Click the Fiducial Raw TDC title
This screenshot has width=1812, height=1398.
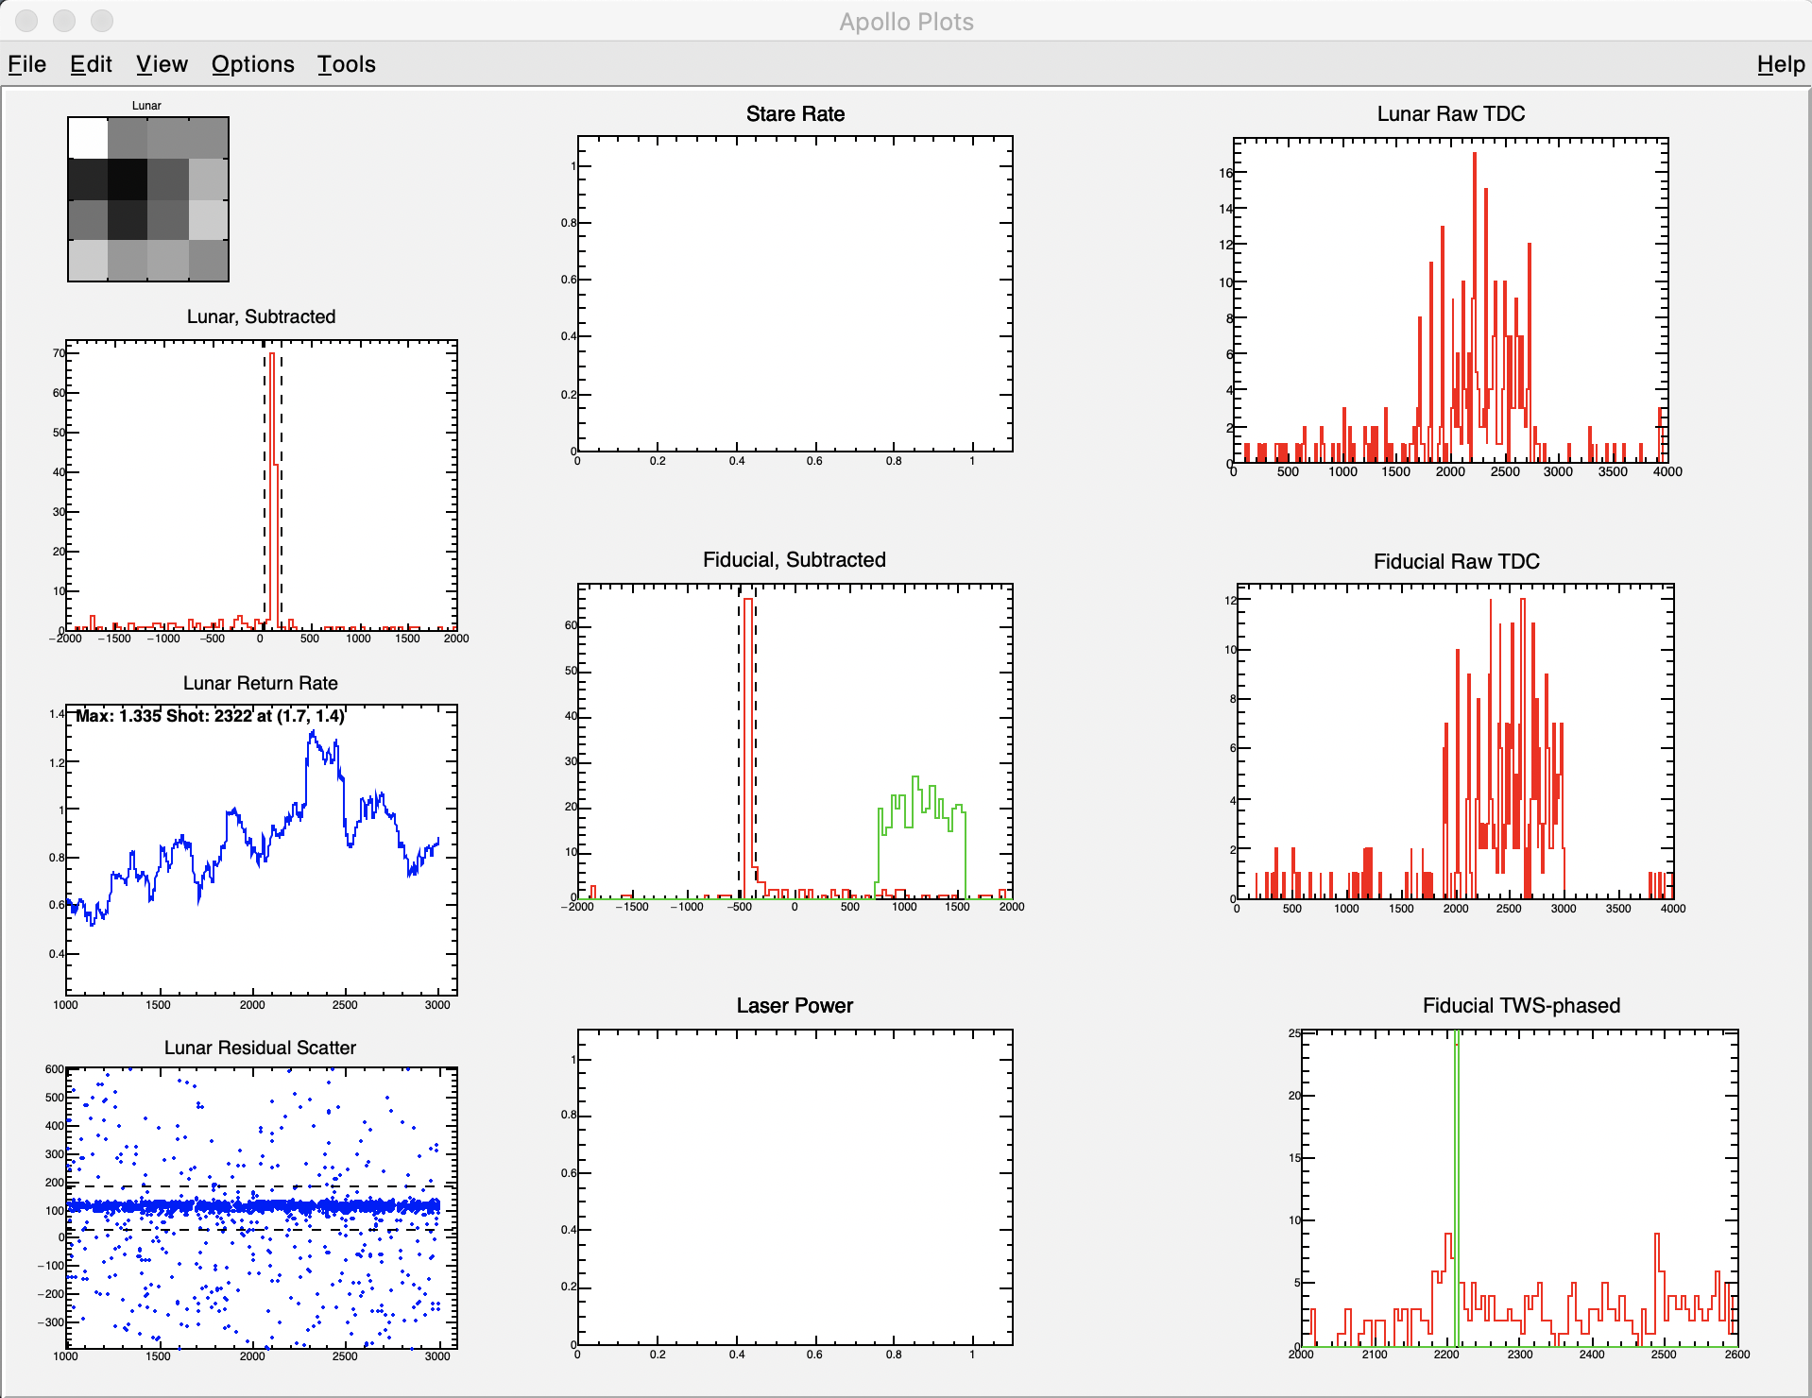click(1457, 562)
